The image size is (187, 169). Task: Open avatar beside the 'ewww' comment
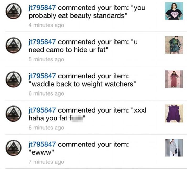tap(13, 148)
